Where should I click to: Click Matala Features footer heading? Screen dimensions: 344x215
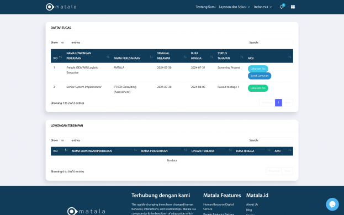pos(222,195)
